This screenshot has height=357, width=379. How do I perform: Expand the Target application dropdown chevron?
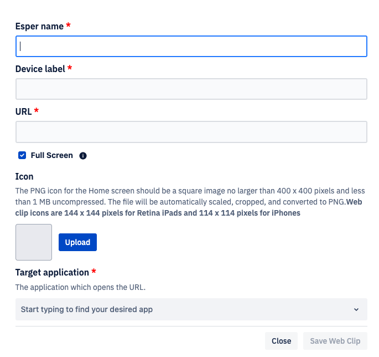click(356, 309)
